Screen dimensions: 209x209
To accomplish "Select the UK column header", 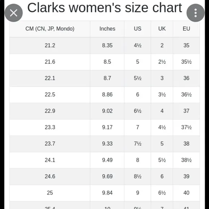I will coord(162,29).
